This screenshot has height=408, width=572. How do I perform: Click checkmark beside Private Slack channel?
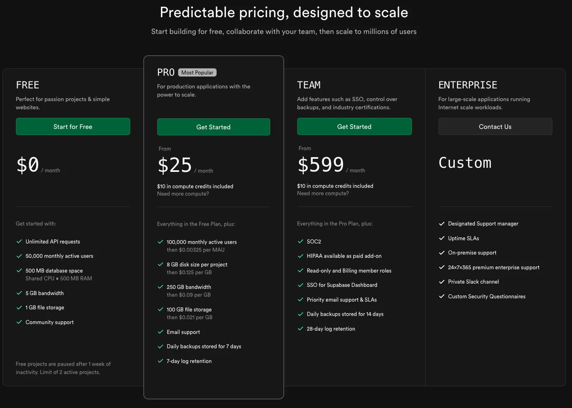pyautogui.click(x=442, y=282)
